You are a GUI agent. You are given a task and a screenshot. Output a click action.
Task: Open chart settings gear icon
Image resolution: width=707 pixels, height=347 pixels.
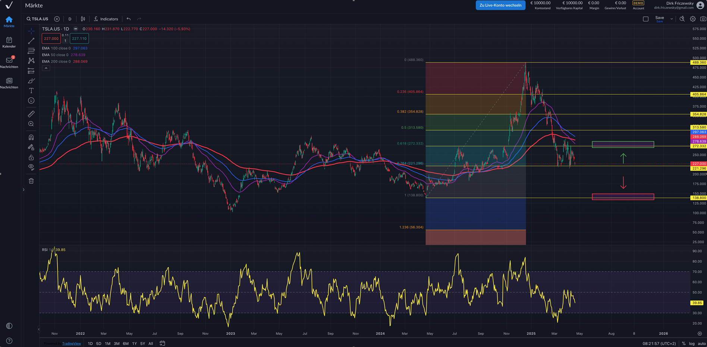coord(692,19)
